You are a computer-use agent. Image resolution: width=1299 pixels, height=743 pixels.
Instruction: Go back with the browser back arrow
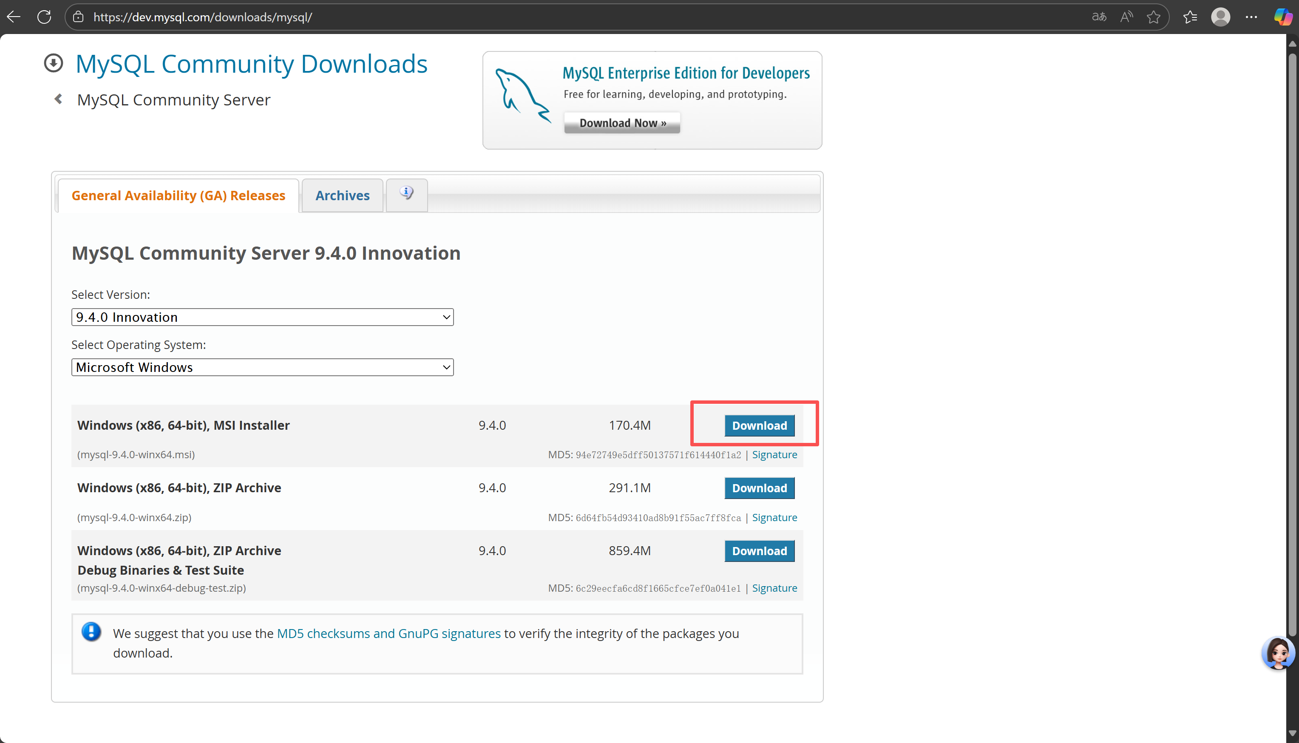[14, 17]
